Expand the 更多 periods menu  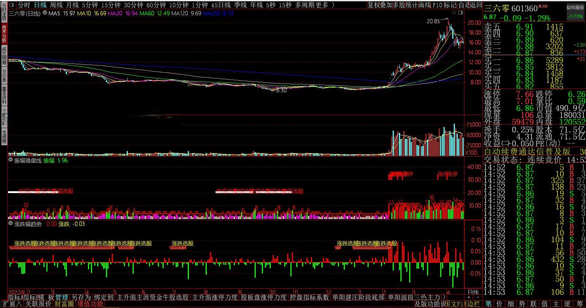pyautogui.click(x=323, y=5)
